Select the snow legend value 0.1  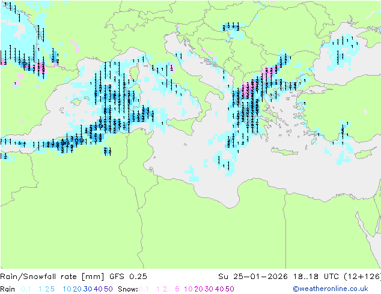pyautogui.click(x=144, y=289)
